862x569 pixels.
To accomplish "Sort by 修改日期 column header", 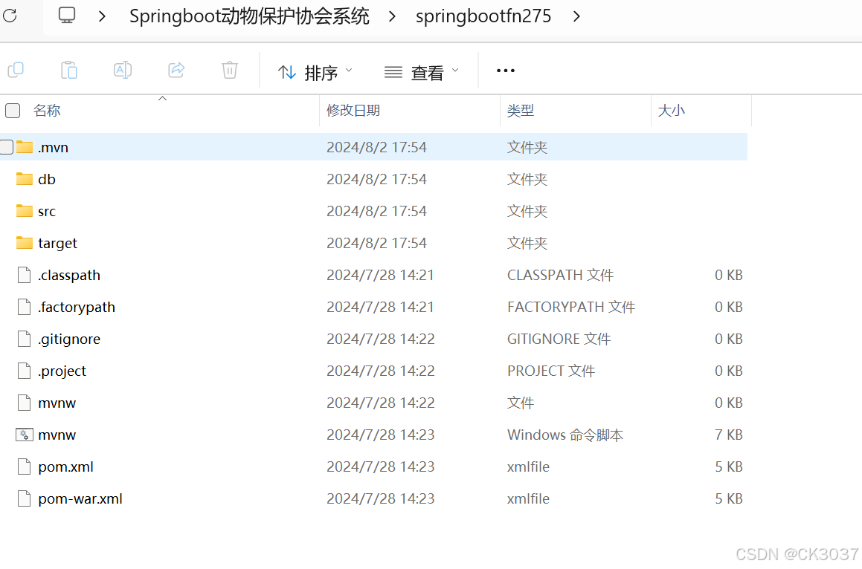I will click(353, 111).
